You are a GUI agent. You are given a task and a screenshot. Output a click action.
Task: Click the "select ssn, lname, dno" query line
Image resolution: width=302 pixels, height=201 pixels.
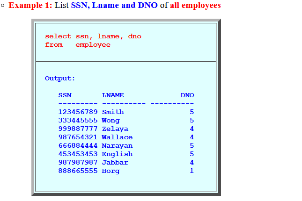click(93, 36)
